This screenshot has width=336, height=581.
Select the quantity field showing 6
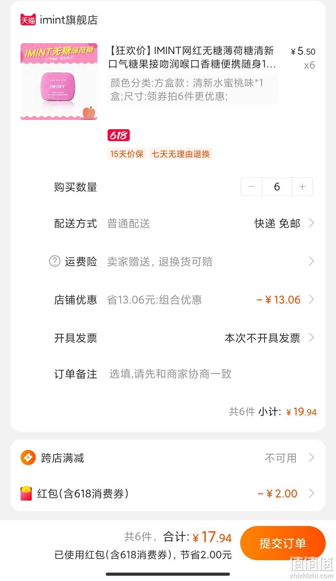[277, 187]
